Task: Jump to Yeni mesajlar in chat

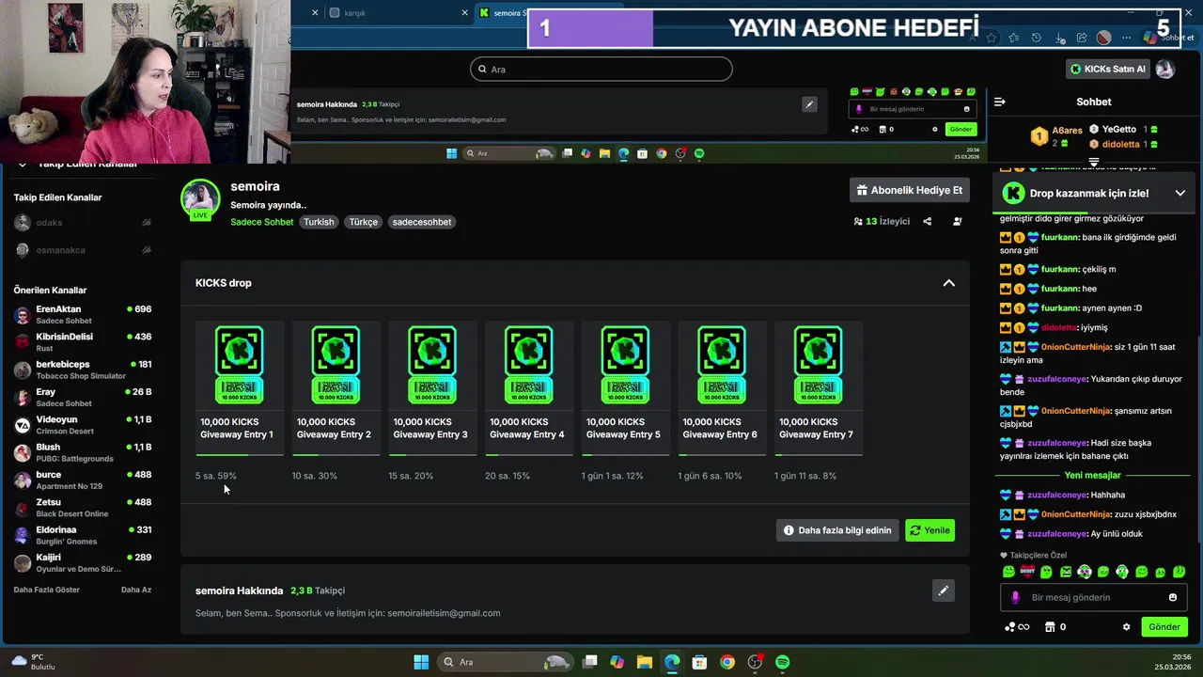Action: click(x=1092, y=475)
